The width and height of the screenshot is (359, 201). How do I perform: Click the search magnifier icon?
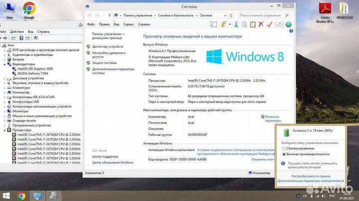click(287, 15)
